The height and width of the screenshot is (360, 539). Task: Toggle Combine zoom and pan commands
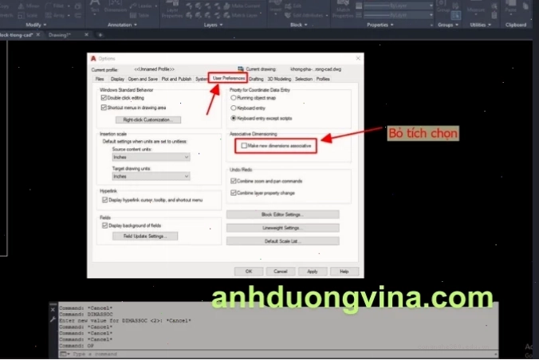234,181
